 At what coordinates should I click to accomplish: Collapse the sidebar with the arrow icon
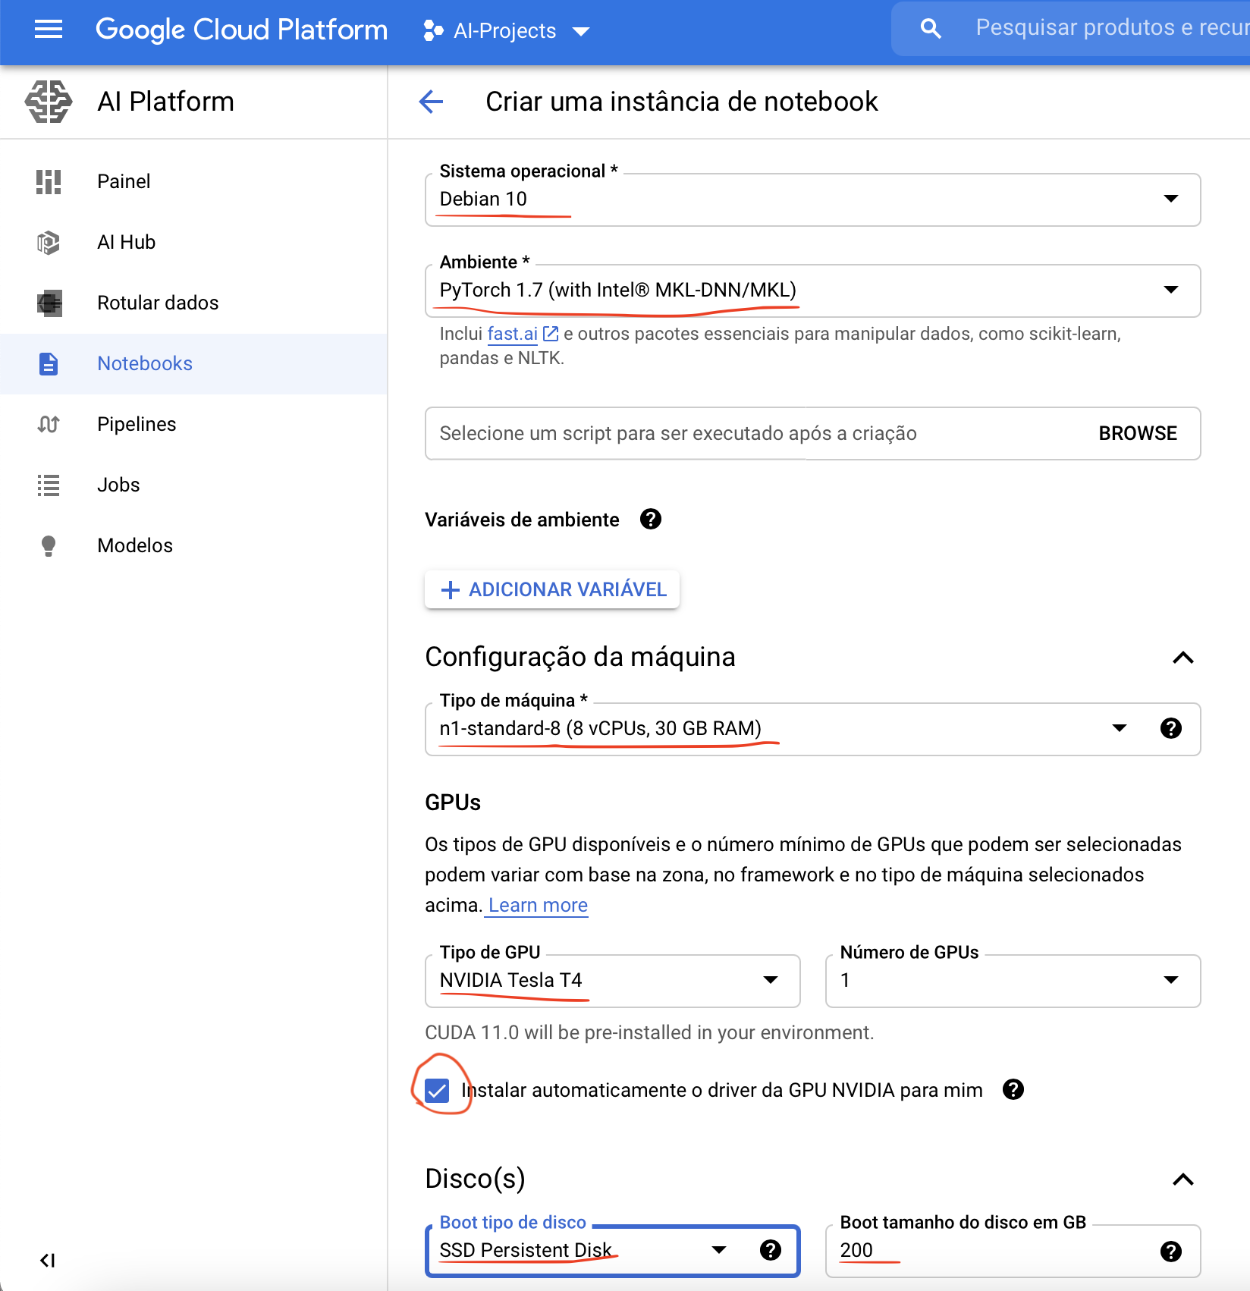[48, 1261]
